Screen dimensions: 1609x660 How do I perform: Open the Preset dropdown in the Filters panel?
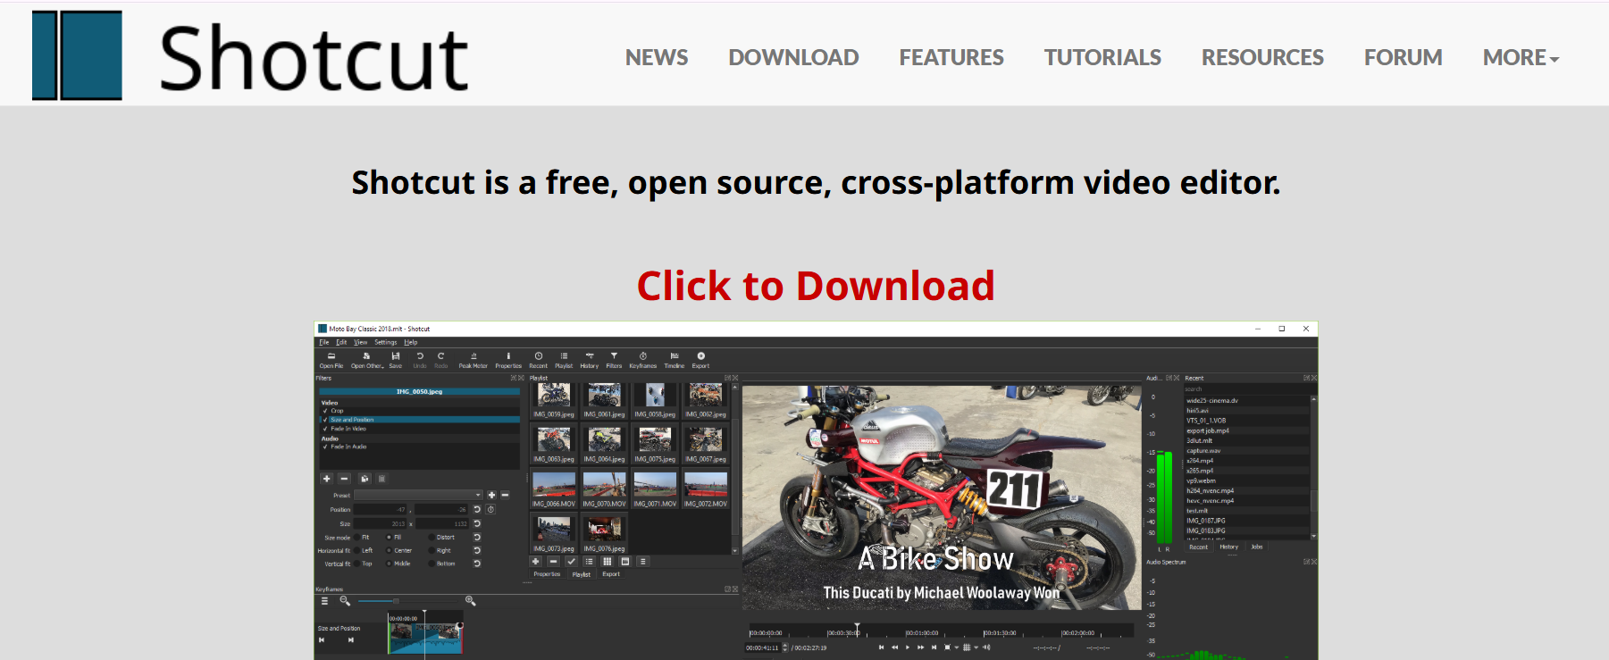click(418, 495)
